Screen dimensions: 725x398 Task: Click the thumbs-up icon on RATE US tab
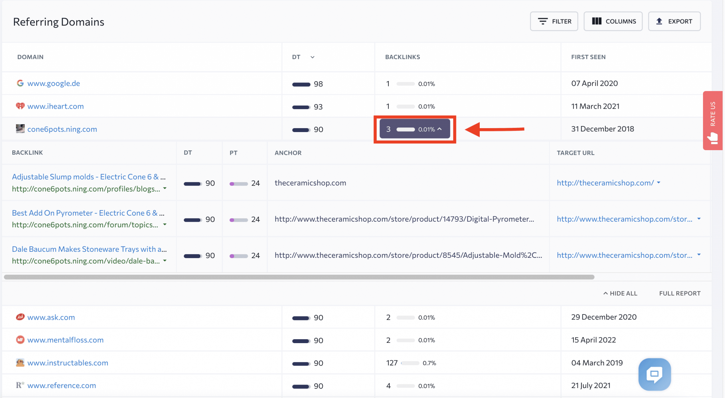click(x=712, y=137)
